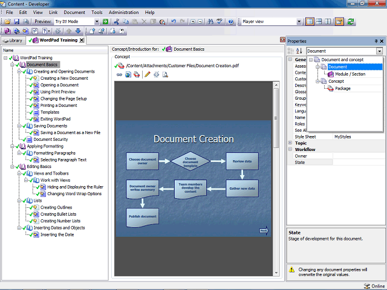The height and width of the screenshot is (290, 387).
Task: Click the scroll down arrow of preview
Action: click(276, 272)
